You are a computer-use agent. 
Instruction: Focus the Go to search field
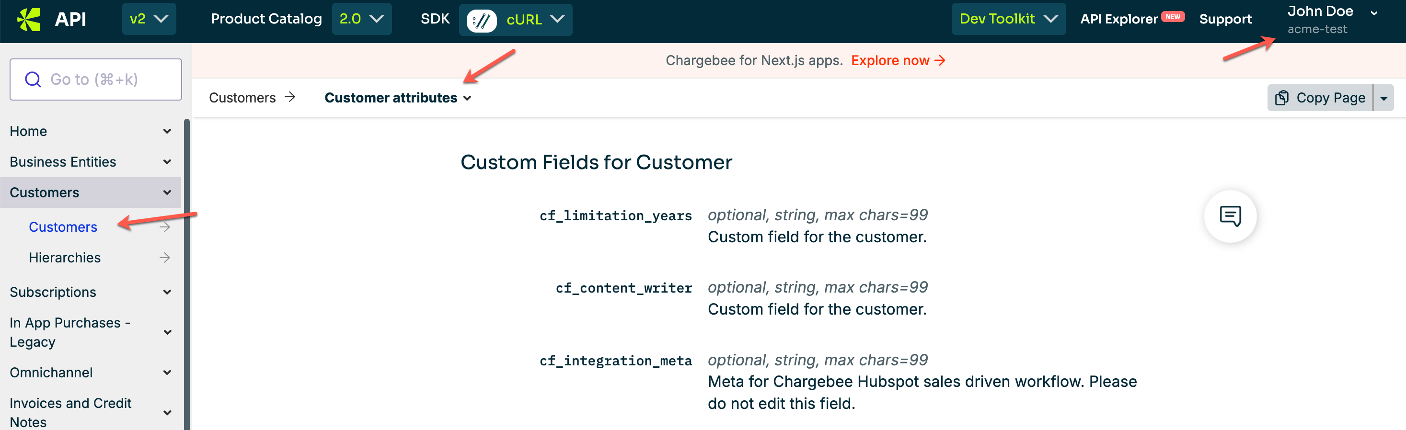104,79
